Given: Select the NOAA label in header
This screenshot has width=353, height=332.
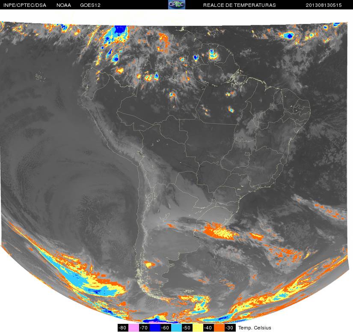Looking at the screenshot, I should point(64,5).
